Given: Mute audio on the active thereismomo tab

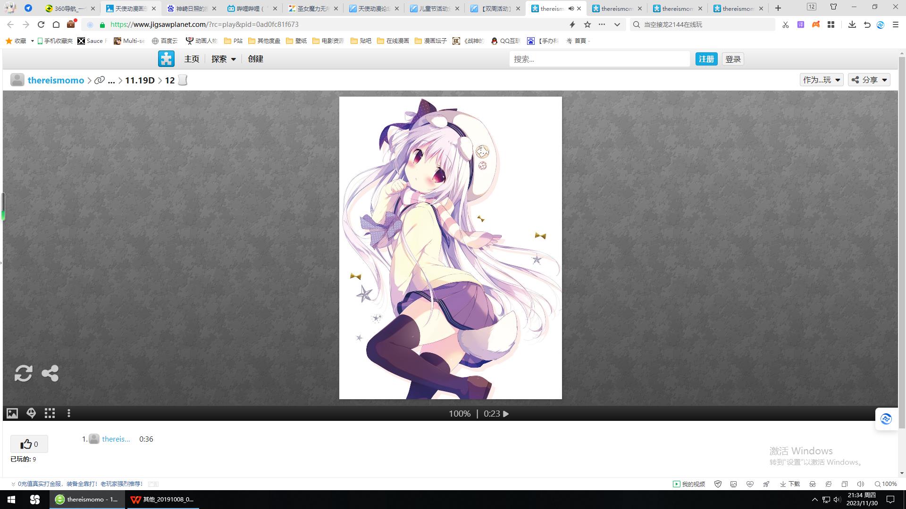Looking at the screenshot, I should coord(571,8).
